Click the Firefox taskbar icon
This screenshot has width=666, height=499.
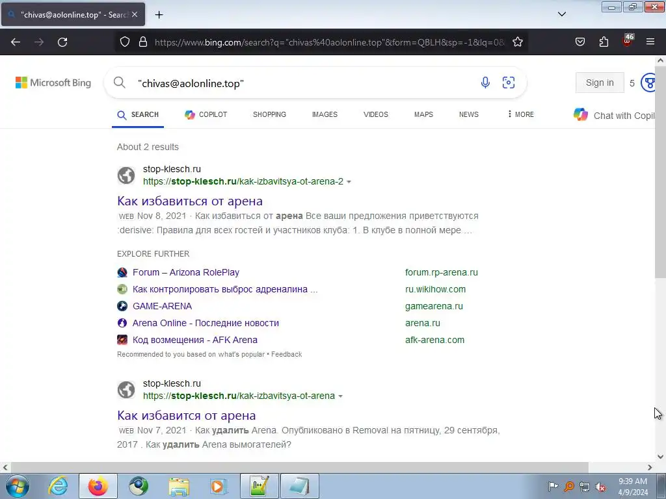(x=98, y=486)
